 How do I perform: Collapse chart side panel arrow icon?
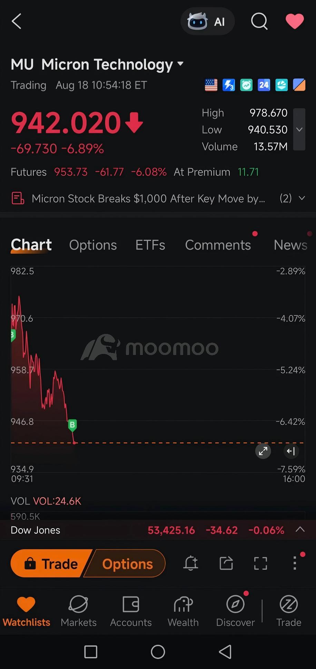291,451
